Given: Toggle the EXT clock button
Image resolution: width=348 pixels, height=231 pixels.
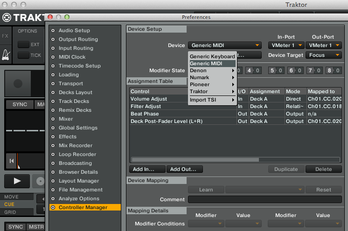Looking at the screenshot, I should coord(23,45).
